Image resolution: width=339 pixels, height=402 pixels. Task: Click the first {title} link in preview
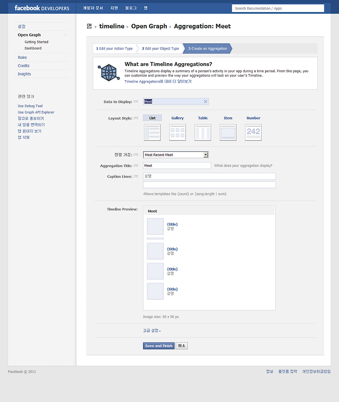(x=172, y=224)
